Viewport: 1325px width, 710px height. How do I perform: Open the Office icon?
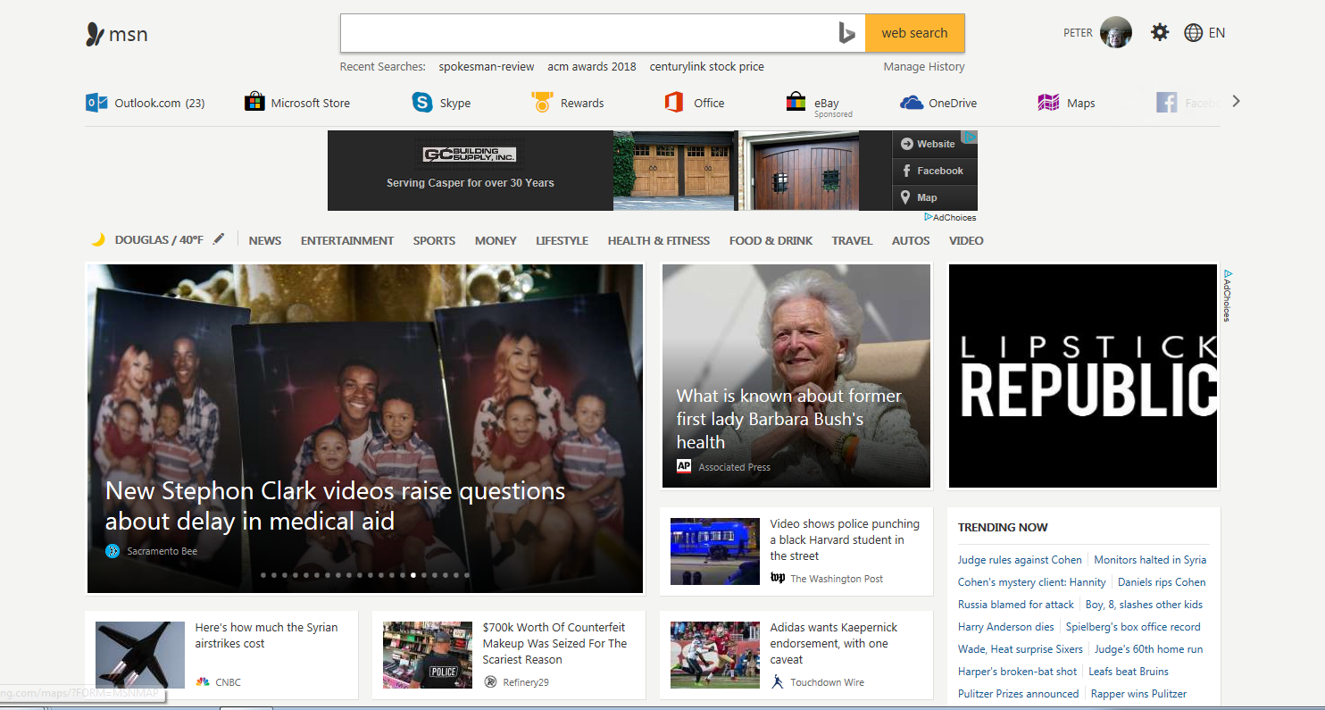[x=674, y=103]
